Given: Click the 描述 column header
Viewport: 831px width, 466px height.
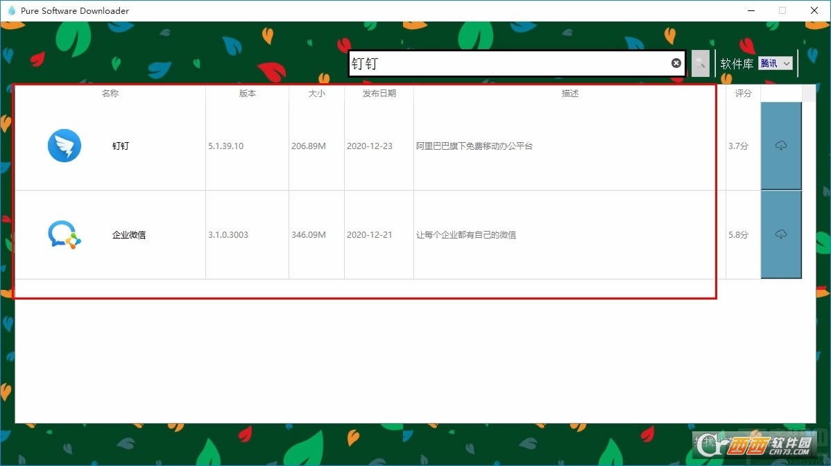Looking at the screenshot, I should point(570,93).
